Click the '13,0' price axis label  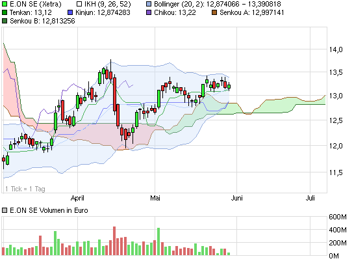(336, 96)
